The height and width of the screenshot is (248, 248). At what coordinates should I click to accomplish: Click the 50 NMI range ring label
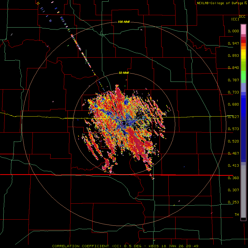(x=124, y=73)
